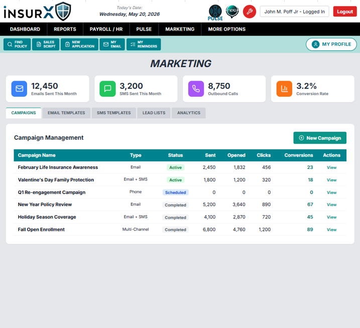Screen dimensions: 360x328
Task: Open the Payroll / HR menu
Action: pos(106,29)
